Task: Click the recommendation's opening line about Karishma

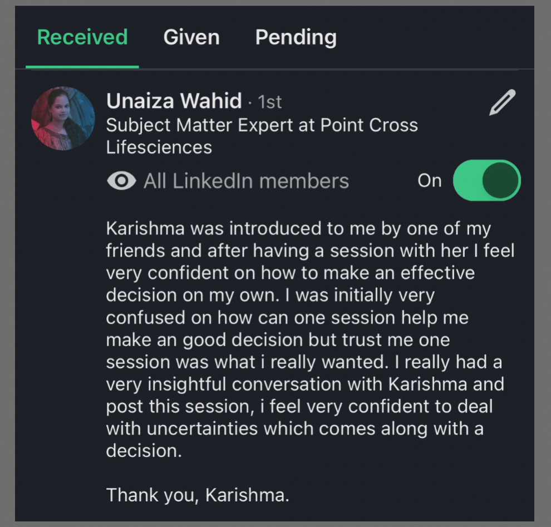Action: (x=299, y=229)
